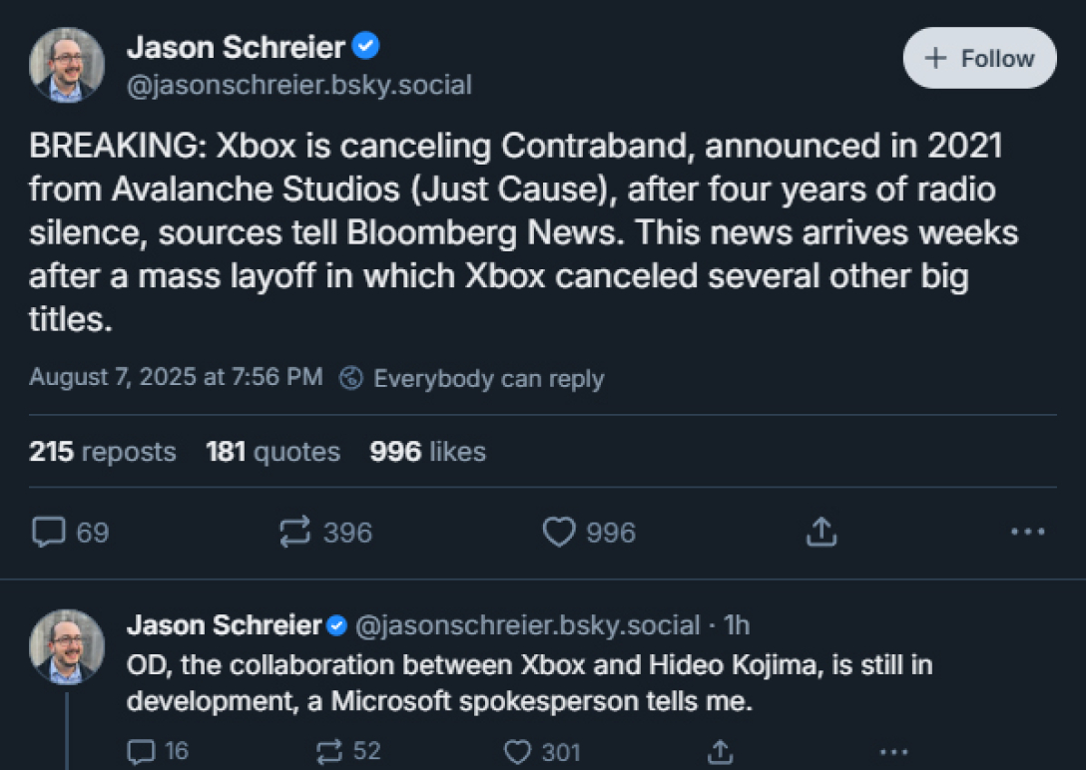Like the OD follow-up post
This screenshot has width=1086, height=770.
pyautogui.click(x=517, y=751)
